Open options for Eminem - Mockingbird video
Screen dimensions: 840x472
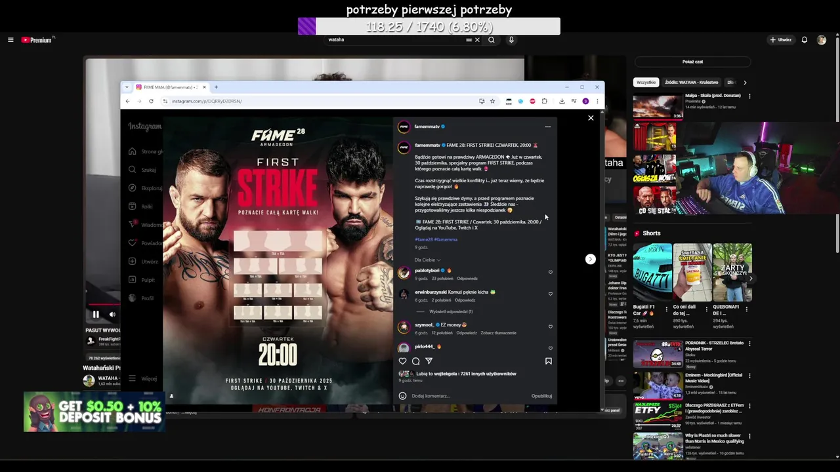click(749, 376)
